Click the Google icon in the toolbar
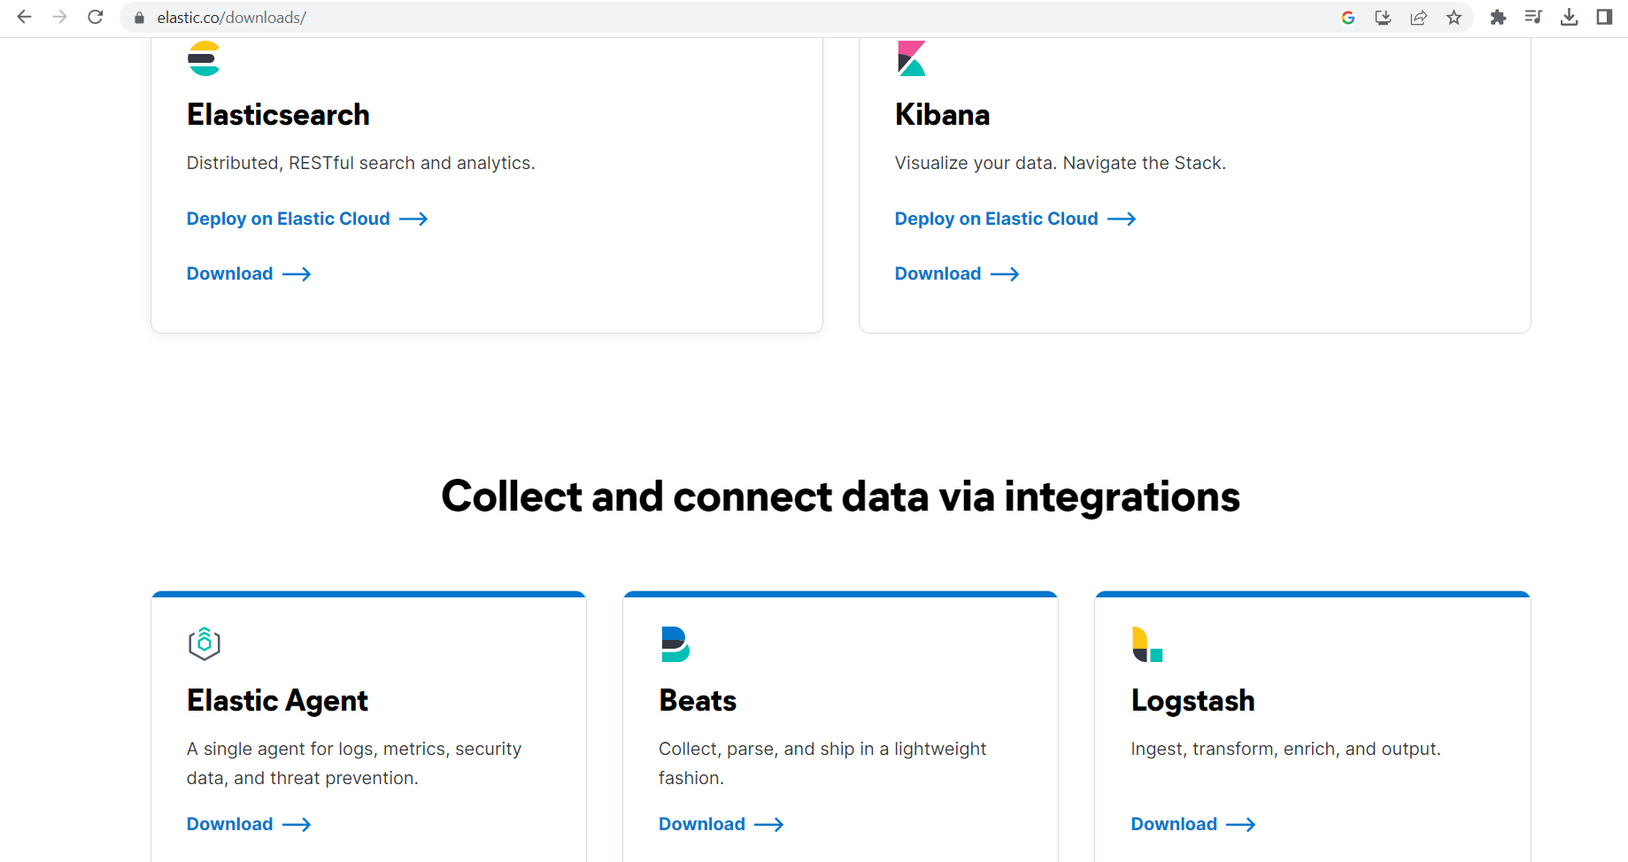 (x=1347, y=17)
